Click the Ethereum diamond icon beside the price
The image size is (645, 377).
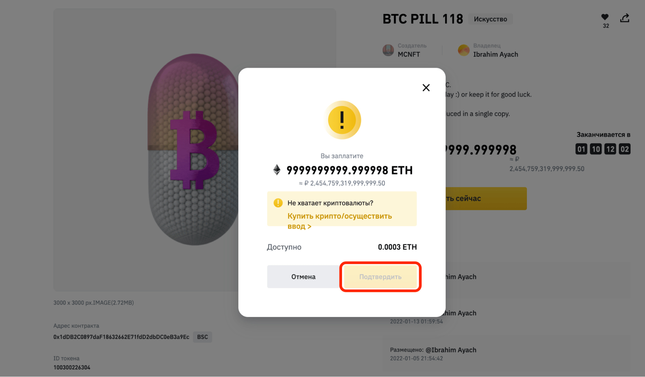pos(277,170)
